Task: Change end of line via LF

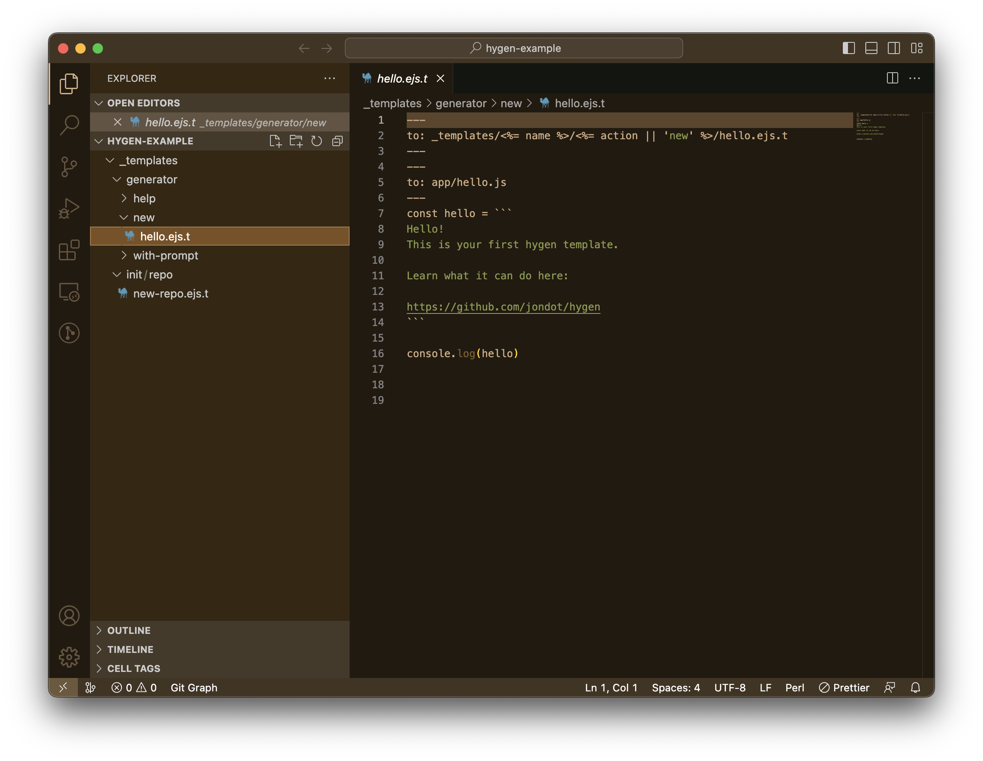Action: pyautogui.click(x=765, y=687)
